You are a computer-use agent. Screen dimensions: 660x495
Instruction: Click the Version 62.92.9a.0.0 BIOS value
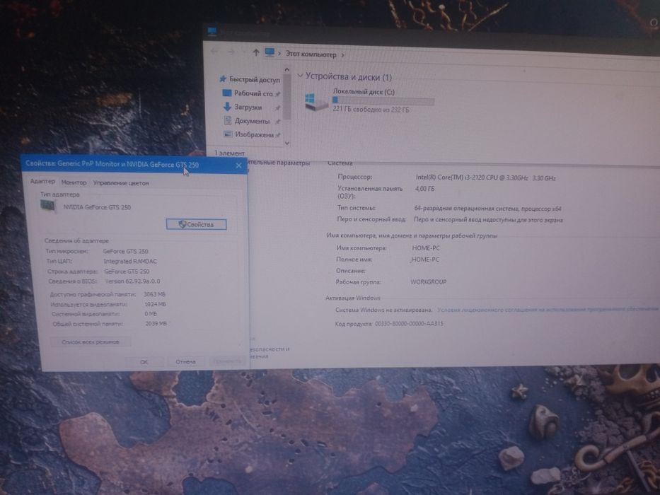[132, 281]
